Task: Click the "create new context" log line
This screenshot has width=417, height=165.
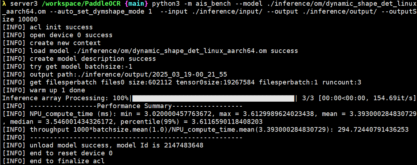Action: 65,43
